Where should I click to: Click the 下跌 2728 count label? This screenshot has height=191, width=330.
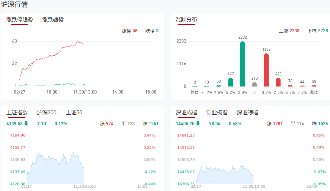pyautogui.click(x=318, y=31)
